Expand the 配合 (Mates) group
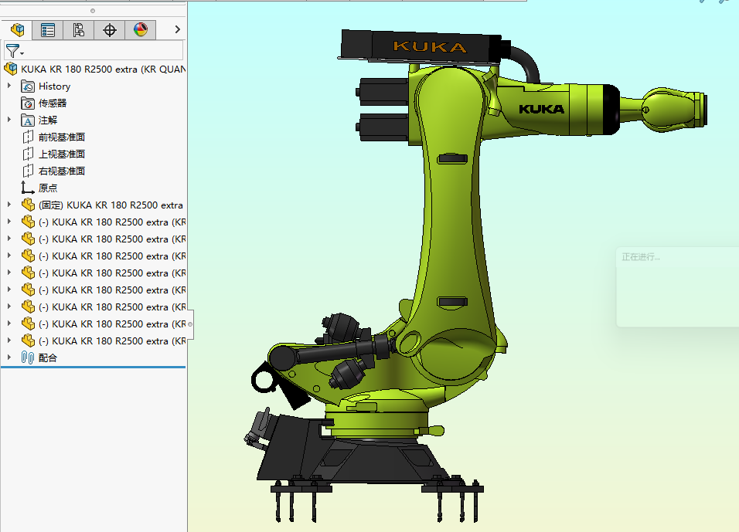This screenshot has width=739, height=532. (x=8, y=357)
